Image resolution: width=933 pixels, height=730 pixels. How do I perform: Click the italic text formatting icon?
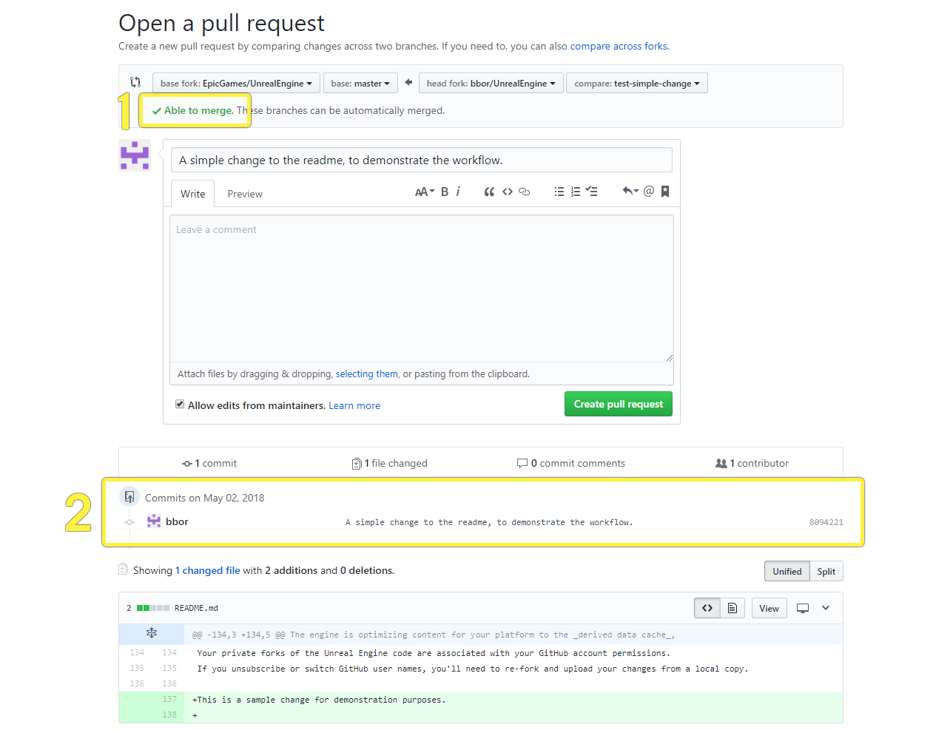[458, 192]
